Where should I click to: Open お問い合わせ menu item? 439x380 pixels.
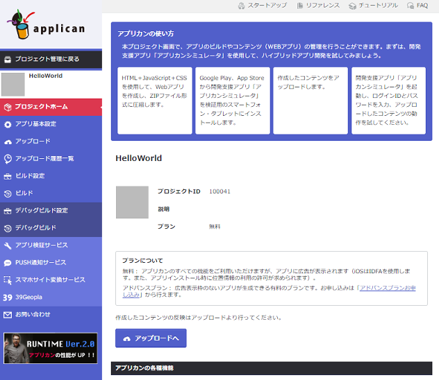pos(51,315)
